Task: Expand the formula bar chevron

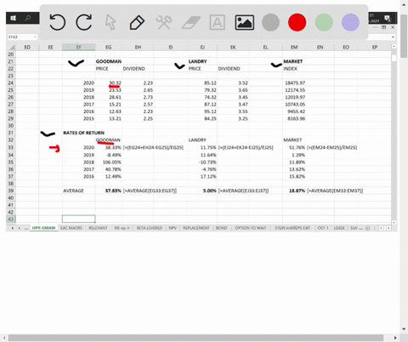Action: tap(393, 37)
